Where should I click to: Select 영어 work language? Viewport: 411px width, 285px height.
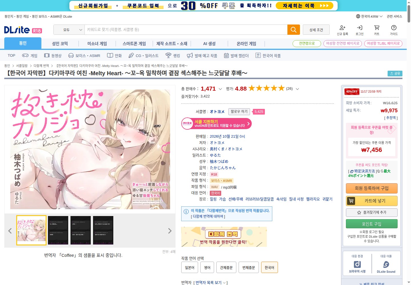click(x=207, y=267)
